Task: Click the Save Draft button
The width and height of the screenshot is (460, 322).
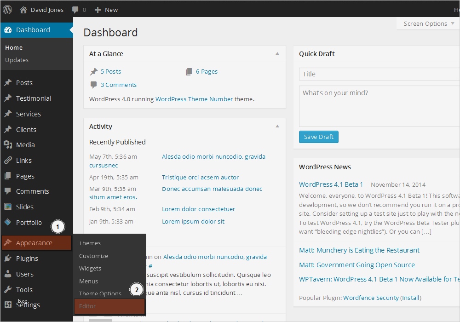Action: pyautogui.click(x=318, y=137)
